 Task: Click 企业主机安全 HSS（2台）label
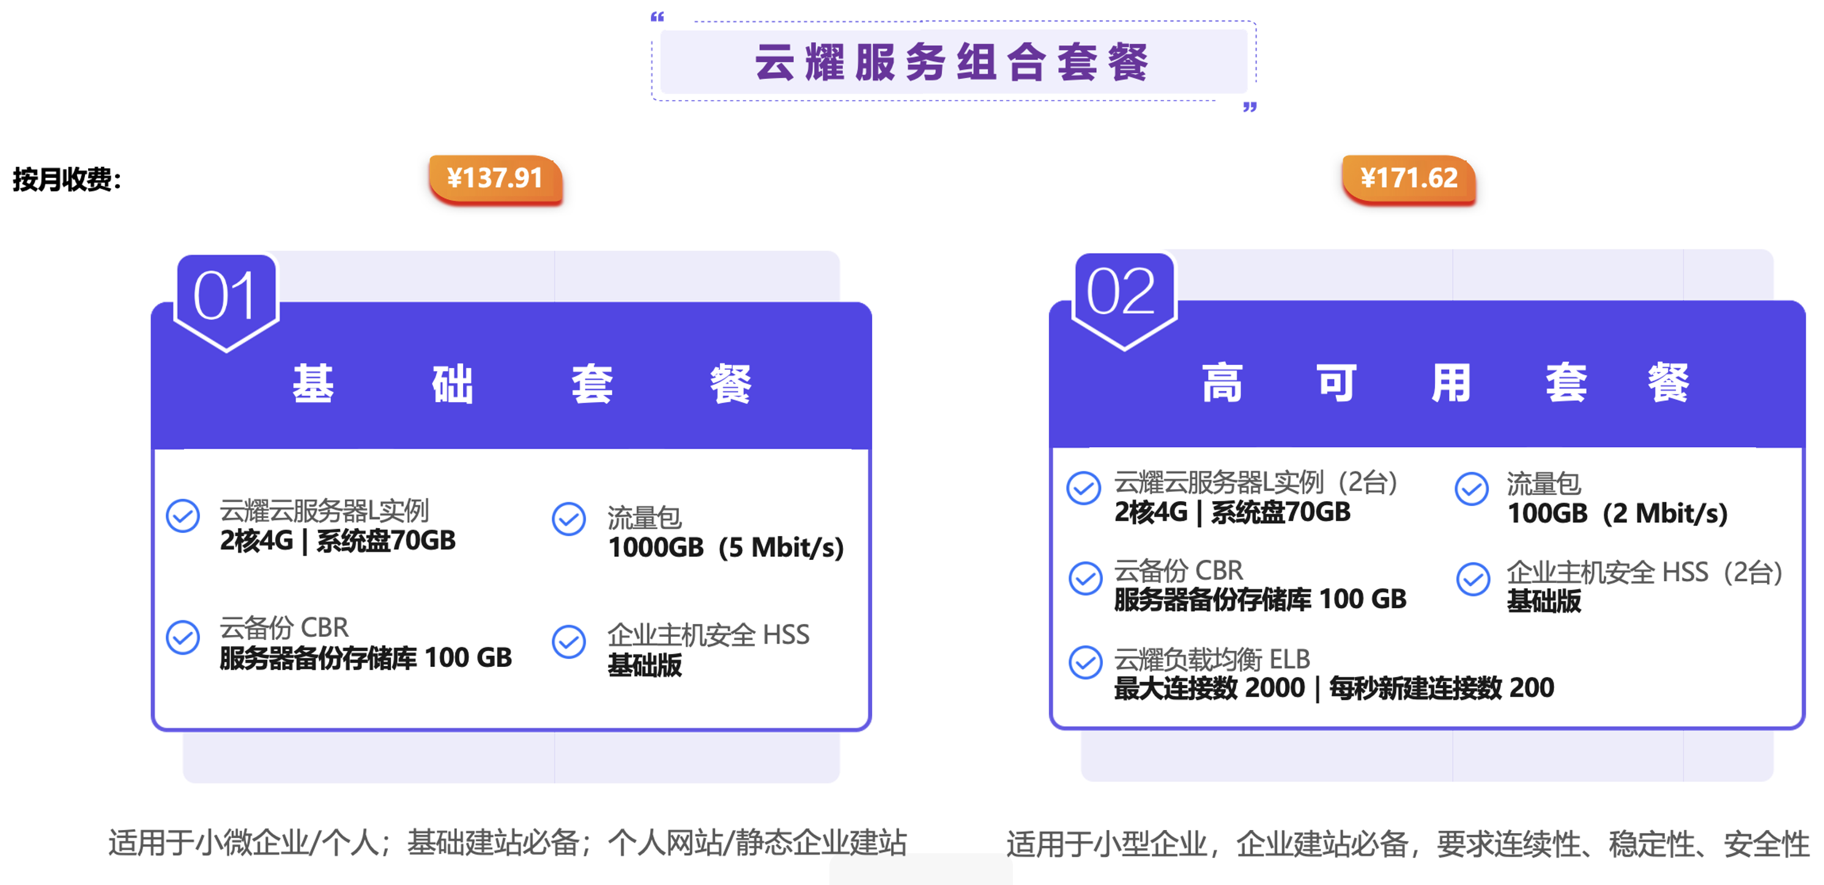1645,572
